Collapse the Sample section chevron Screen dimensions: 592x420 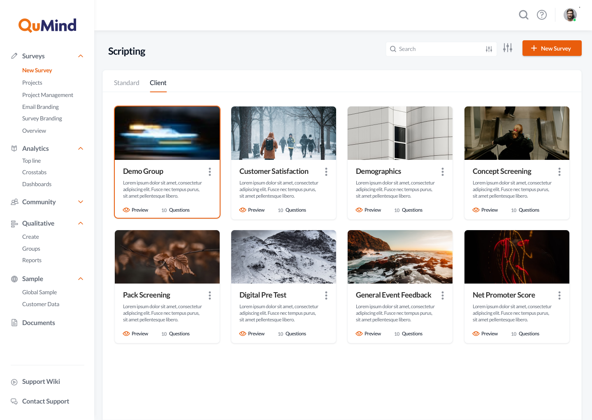pyautogui.click(x=81, y=279)
